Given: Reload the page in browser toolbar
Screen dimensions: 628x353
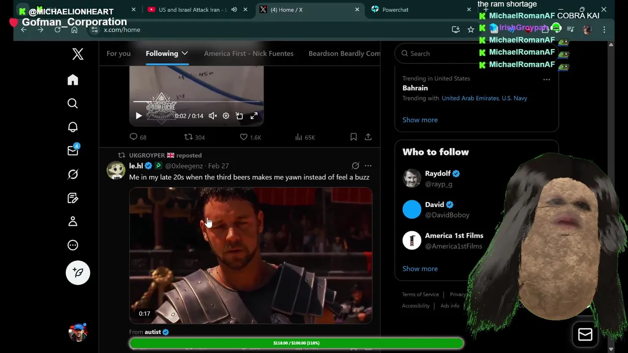Looking at the screenshot, I should tap(57, 30).
